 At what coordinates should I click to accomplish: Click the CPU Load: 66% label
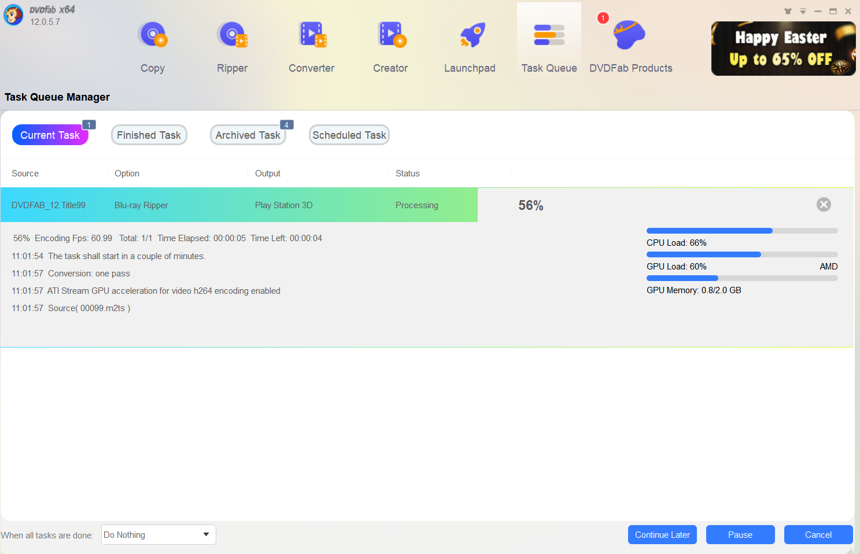click(x=677, y=243)
